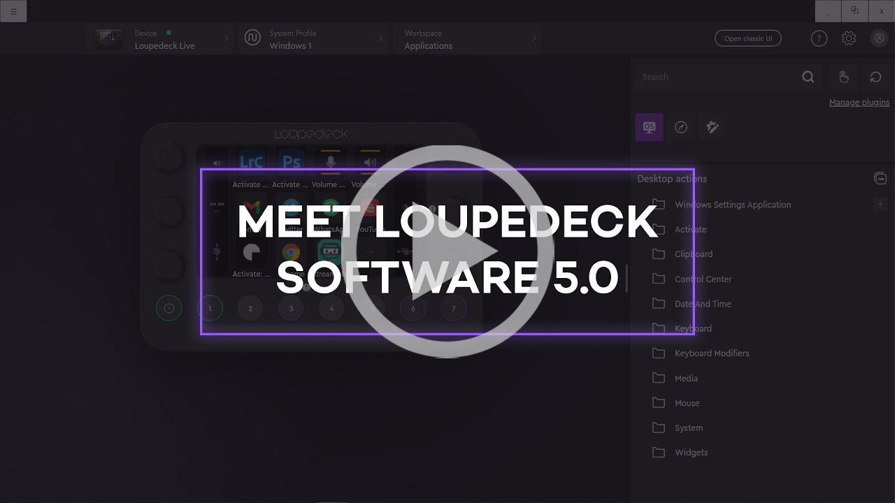895x503 pixels.
Task: Select the microphone volume button on device
Action: coord(331,161)
